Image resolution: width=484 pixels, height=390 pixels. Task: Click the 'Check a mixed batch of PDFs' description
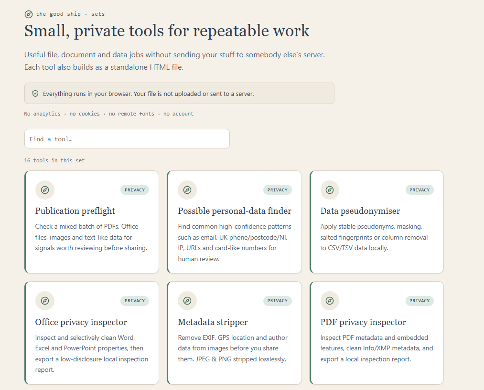(91, 237)
